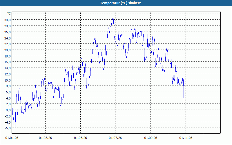232x145 pixels.
Task: Click the highest temperature peak above 30 degrees
Action: click(x=113, y=17)
